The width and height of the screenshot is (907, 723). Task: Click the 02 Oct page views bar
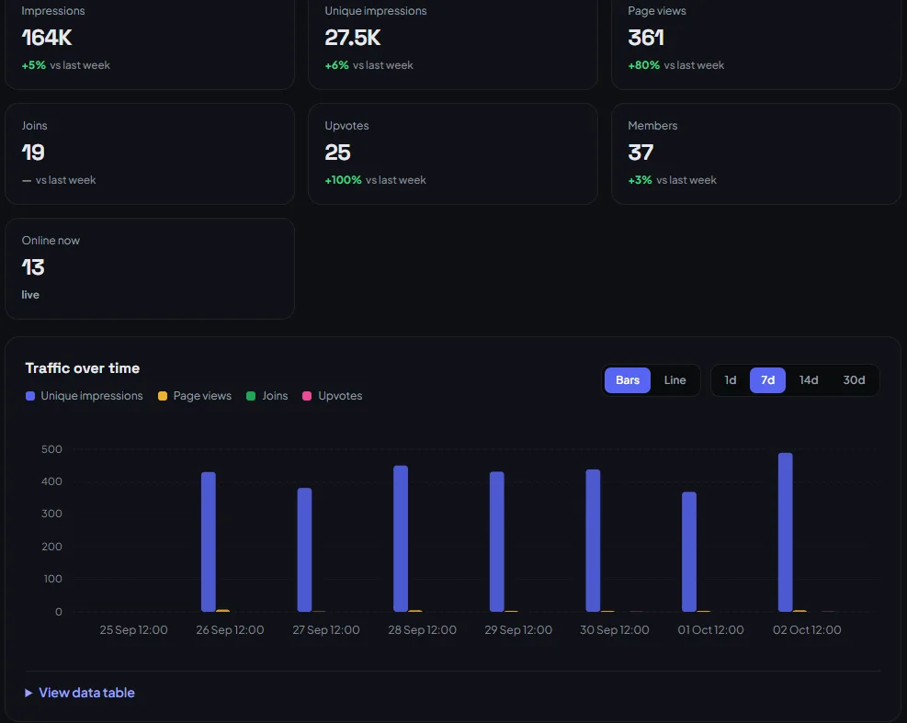pyautogui.click(x=800, y=610)
